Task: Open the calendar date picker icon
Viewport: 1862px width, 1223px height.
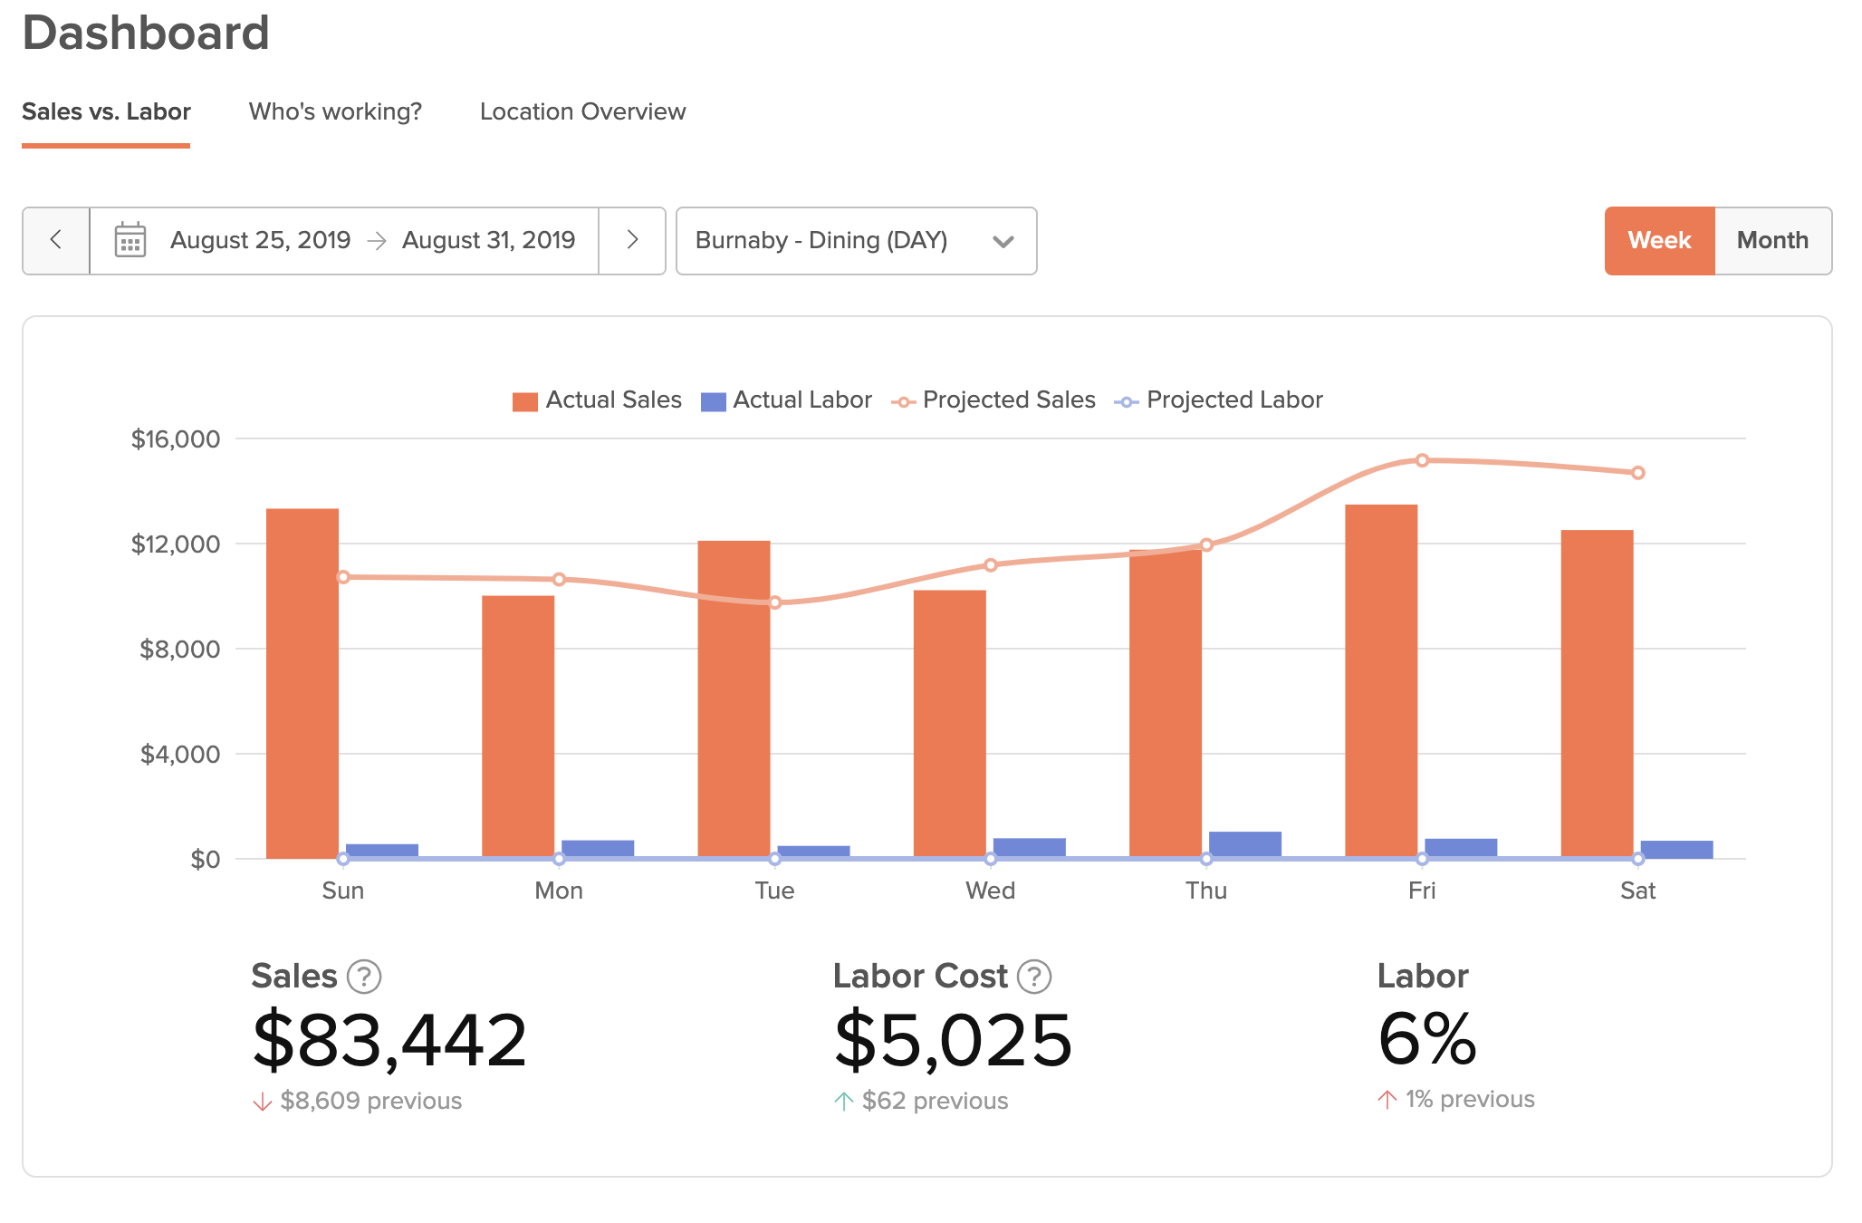Action: click(x=130, y=240)
